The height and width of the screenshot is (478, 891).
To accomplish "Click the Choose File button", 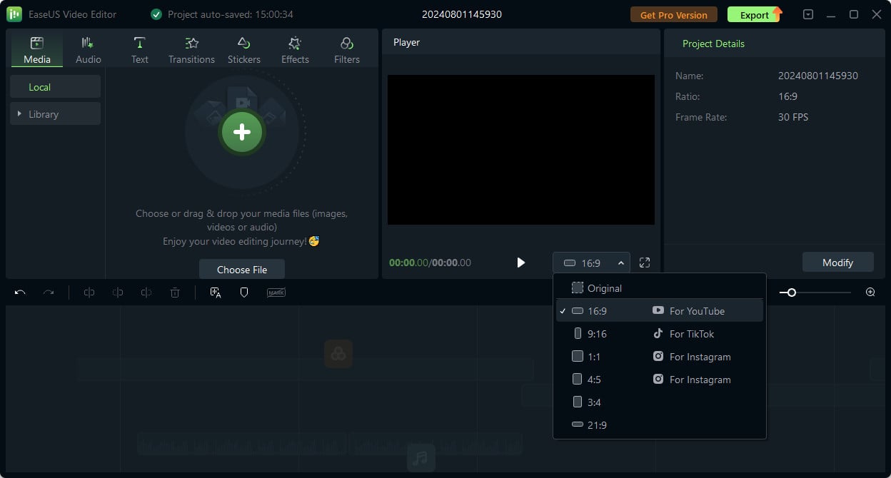I will (x=242, y=270).
